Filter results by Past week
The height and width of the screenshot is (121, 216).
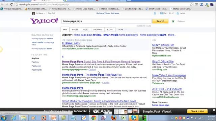[36, 66]
